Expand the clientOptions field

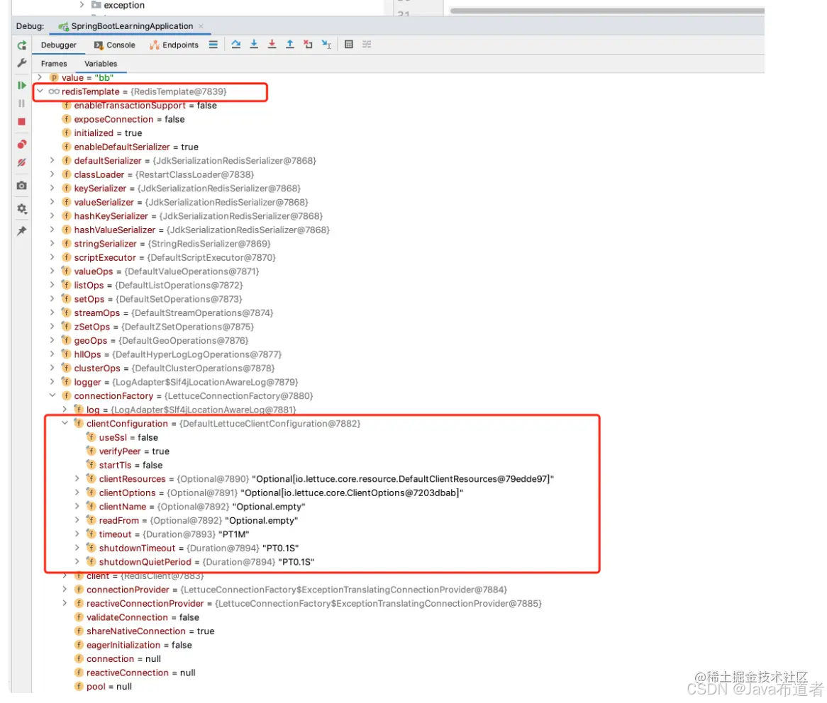pos(77,493)
